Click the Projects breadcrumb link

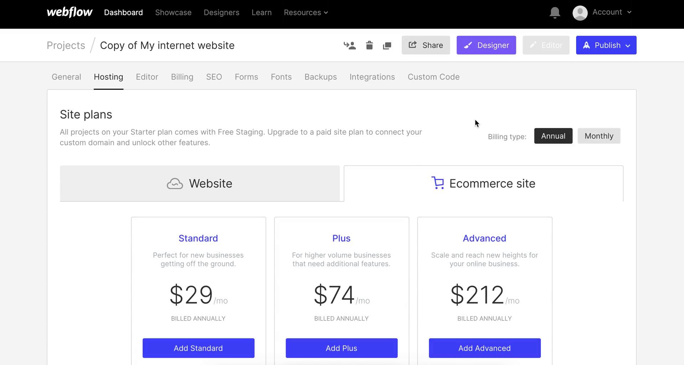click(66, 45)
